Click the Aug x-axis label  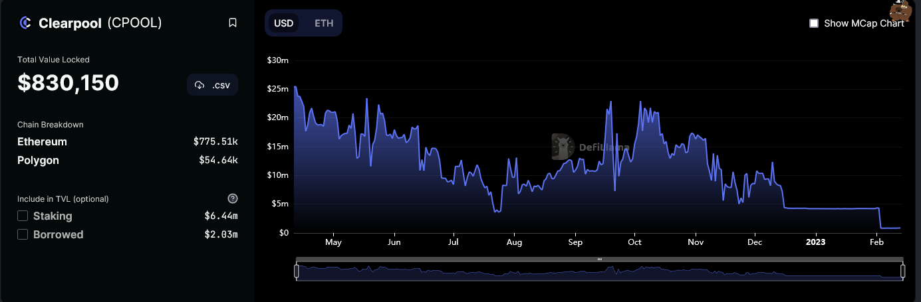pos(514,242)
